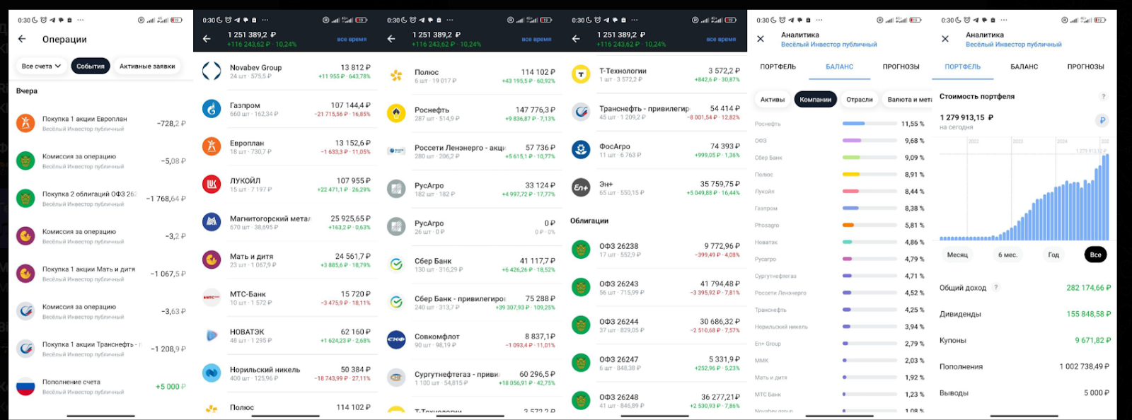Image resolution: width=1132 pixels, height=420 pixels.
Task: Select the ФосАгро logo icon
Action: point(581,149)
